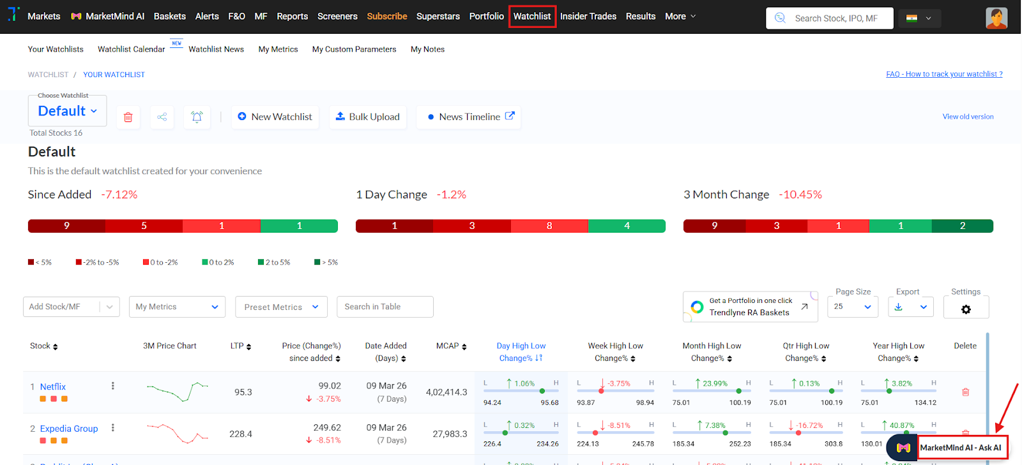Click the green 4 segment under 1 Day Change

point(627,226)
